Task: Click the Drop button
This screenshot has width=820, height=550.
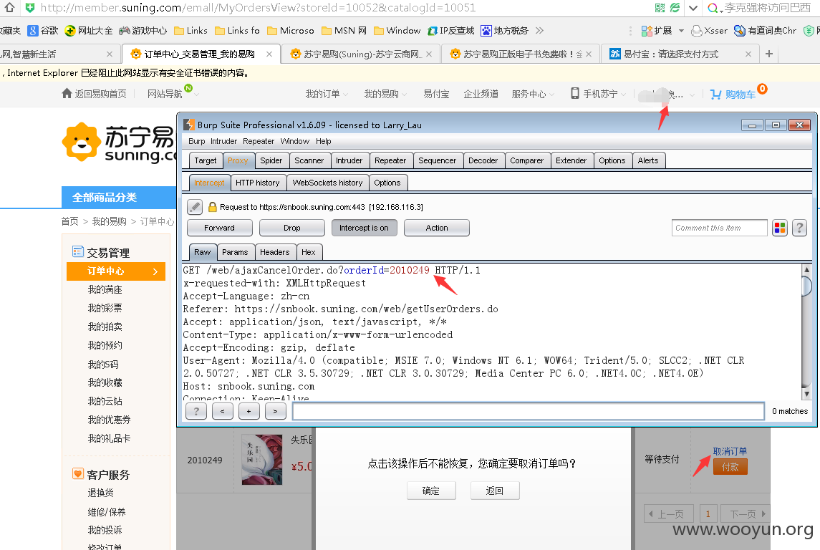Action: [291, 228]
